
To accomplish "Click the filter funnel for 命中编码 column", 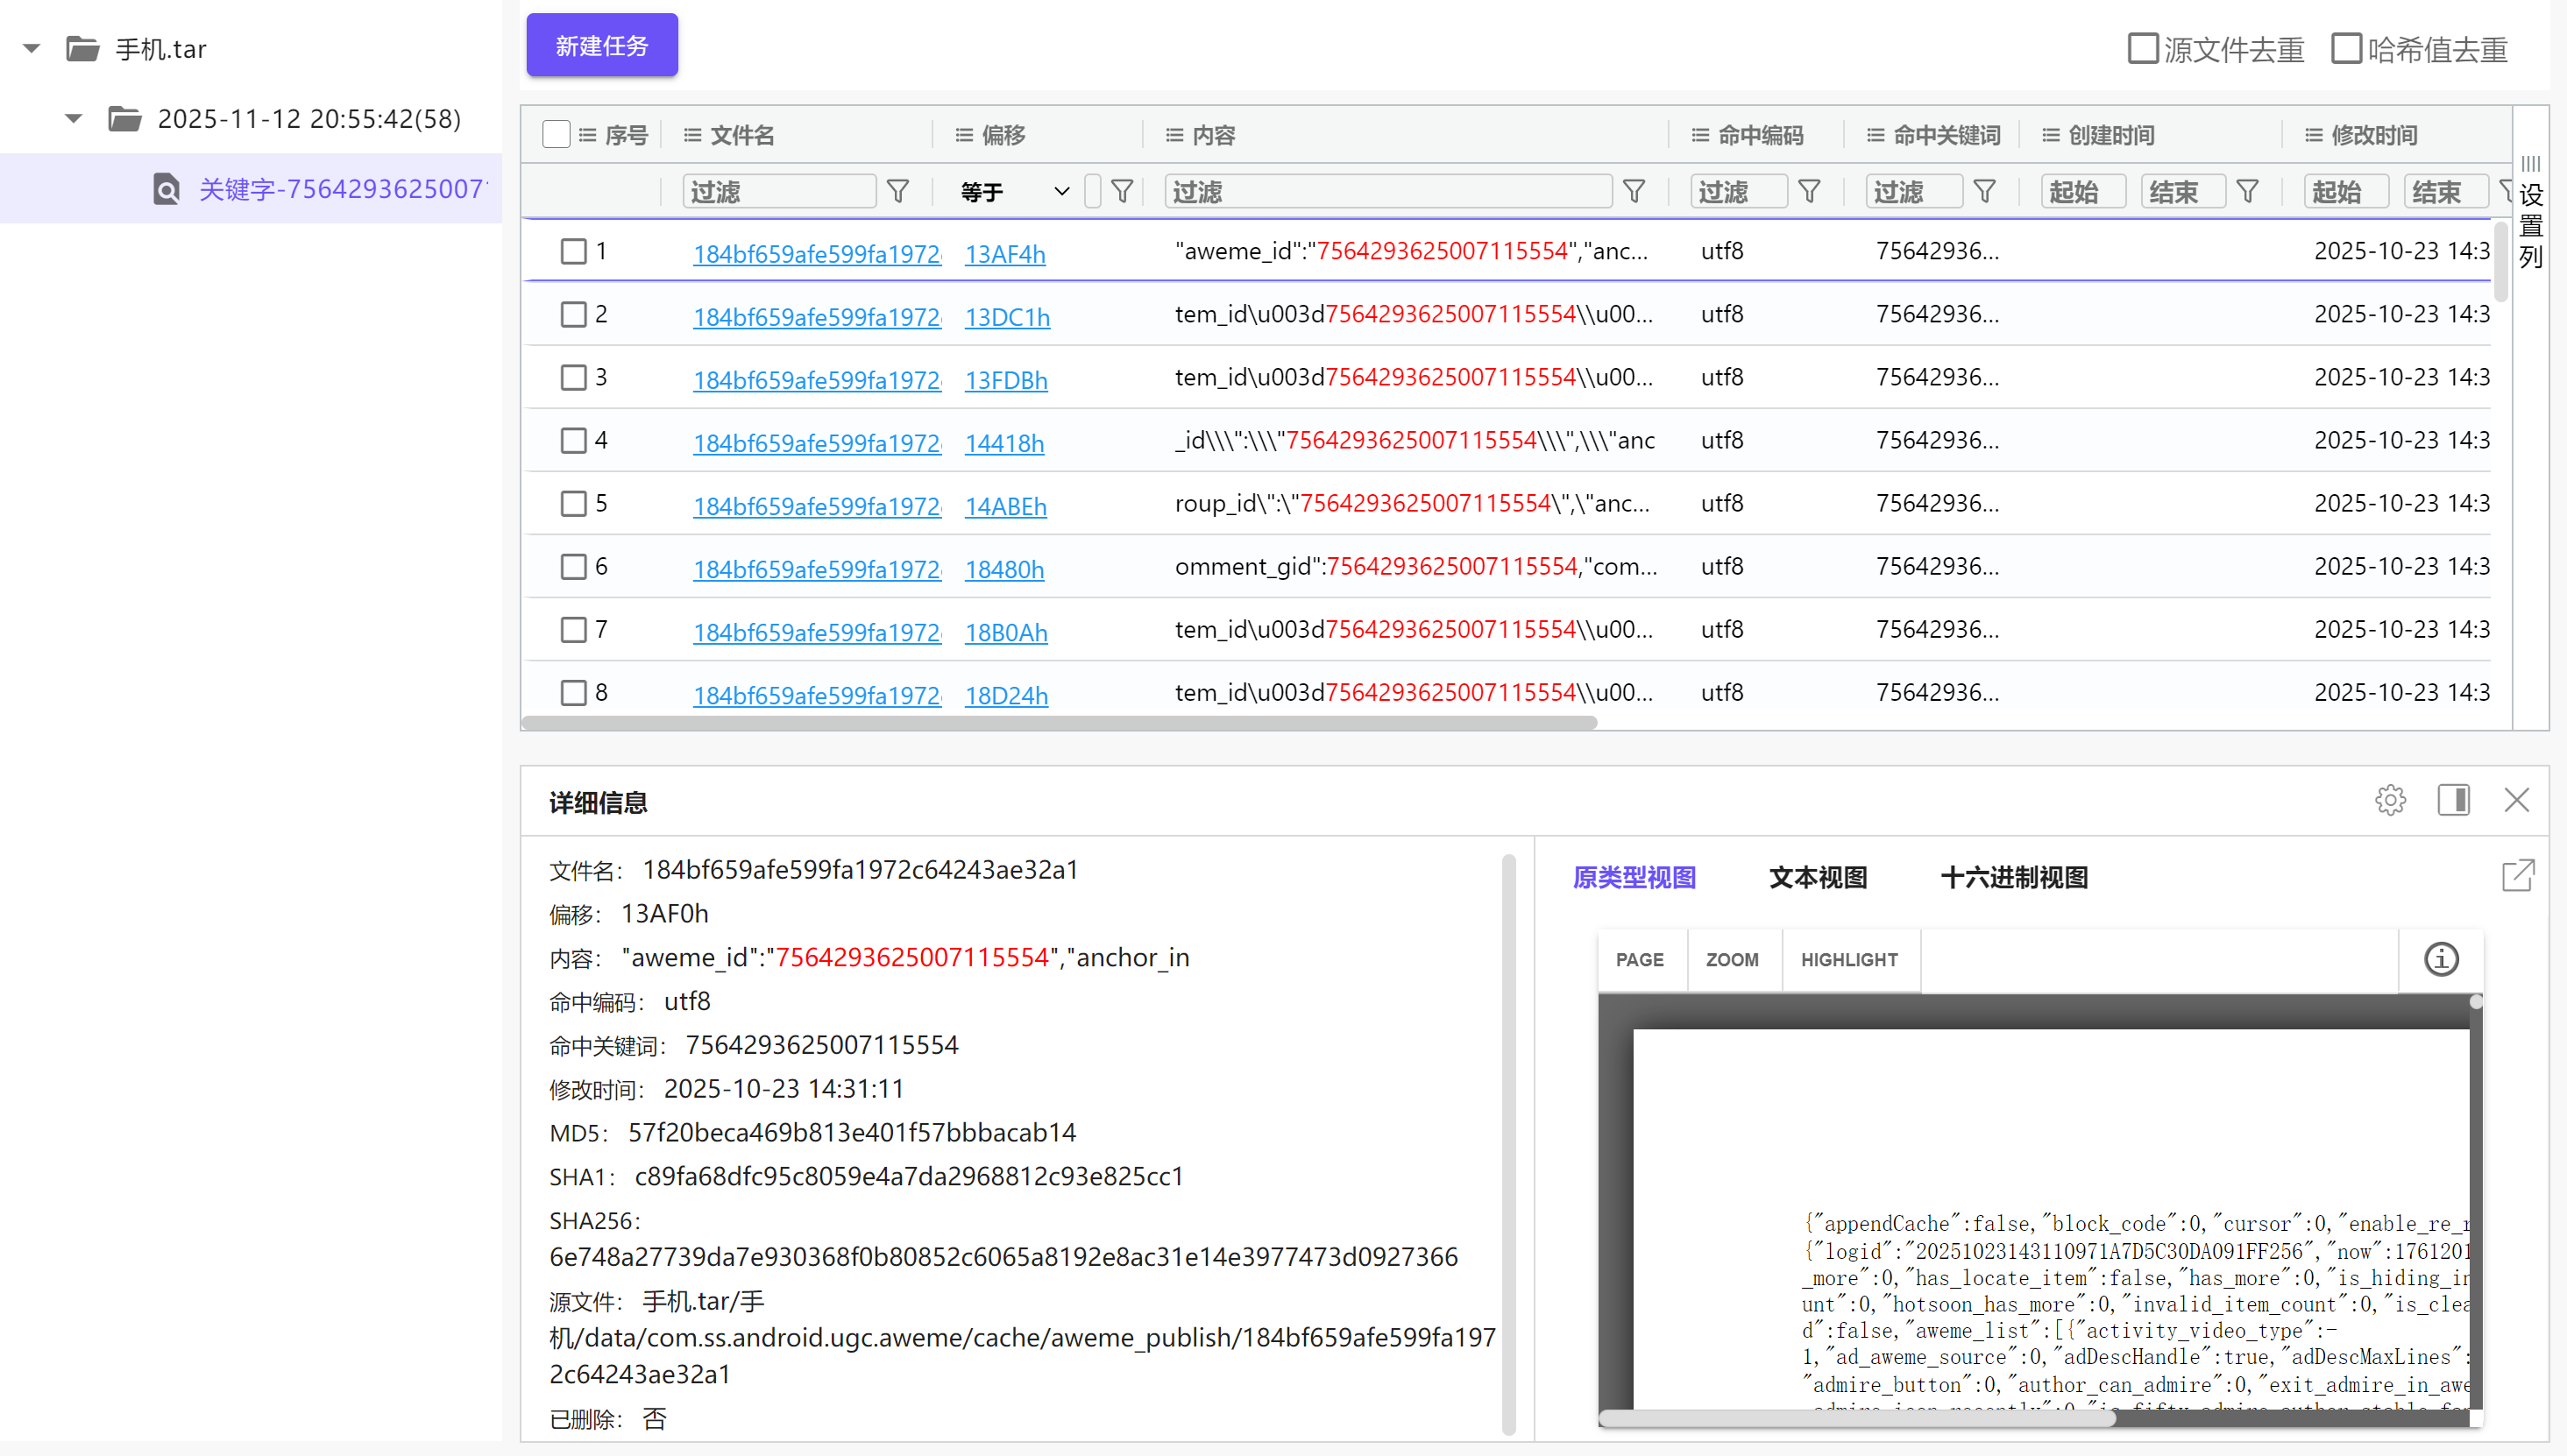I will 1809,191.
